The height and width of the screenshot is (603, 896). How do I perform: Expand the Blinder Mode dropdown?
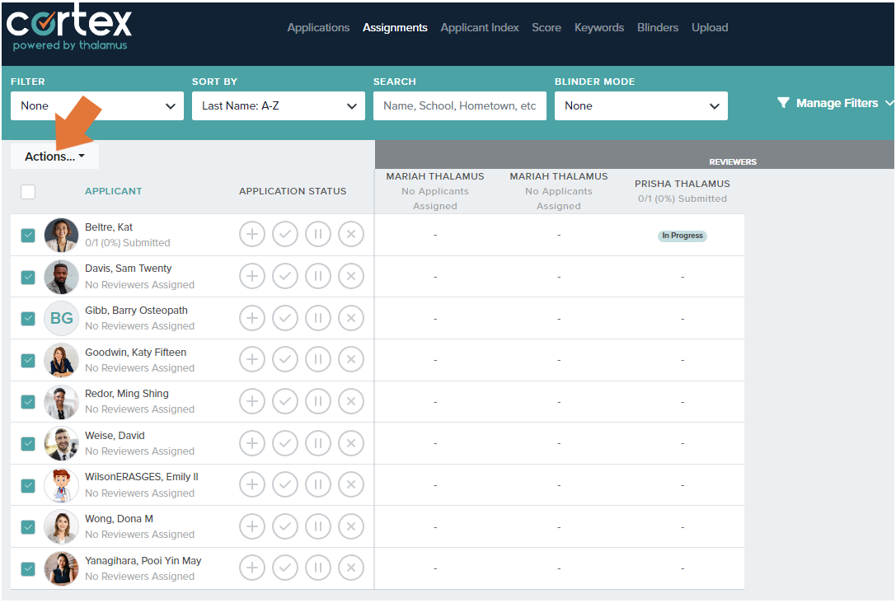(x=640, y=105)
